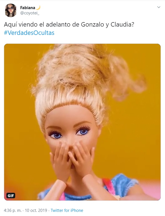
Task: Open the Twitter for iPhone source link
Action: pos(67,210)
